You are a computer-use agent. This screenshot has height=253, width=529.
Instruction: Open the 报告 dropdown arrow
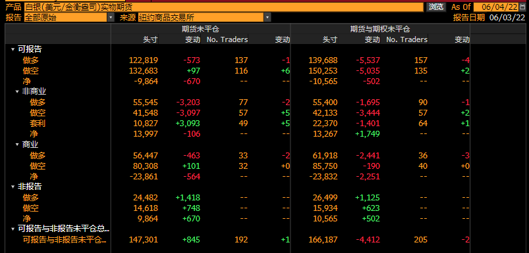click(111, 18)
